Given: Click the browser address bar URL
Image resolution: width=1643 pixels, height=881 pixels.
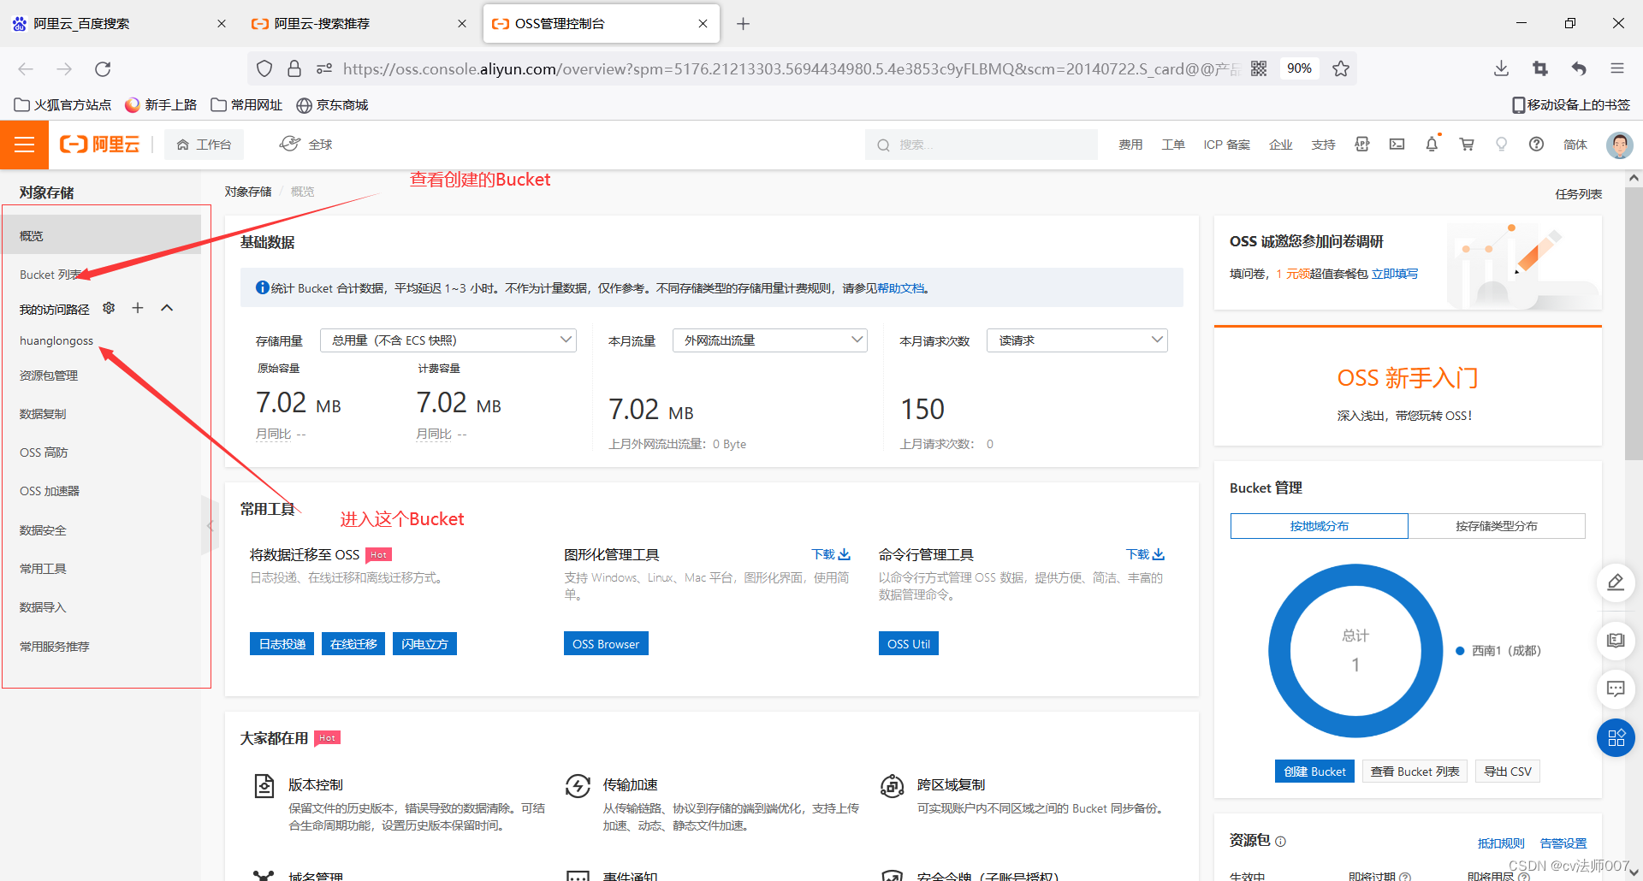Looking at the screenshot, I should [791, 68].
